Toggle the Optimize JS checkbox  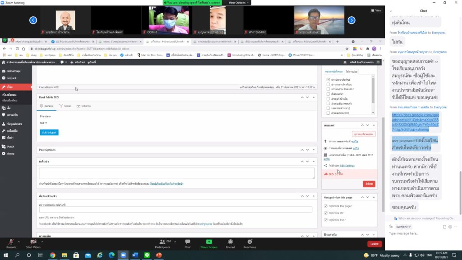coord(326,213)
